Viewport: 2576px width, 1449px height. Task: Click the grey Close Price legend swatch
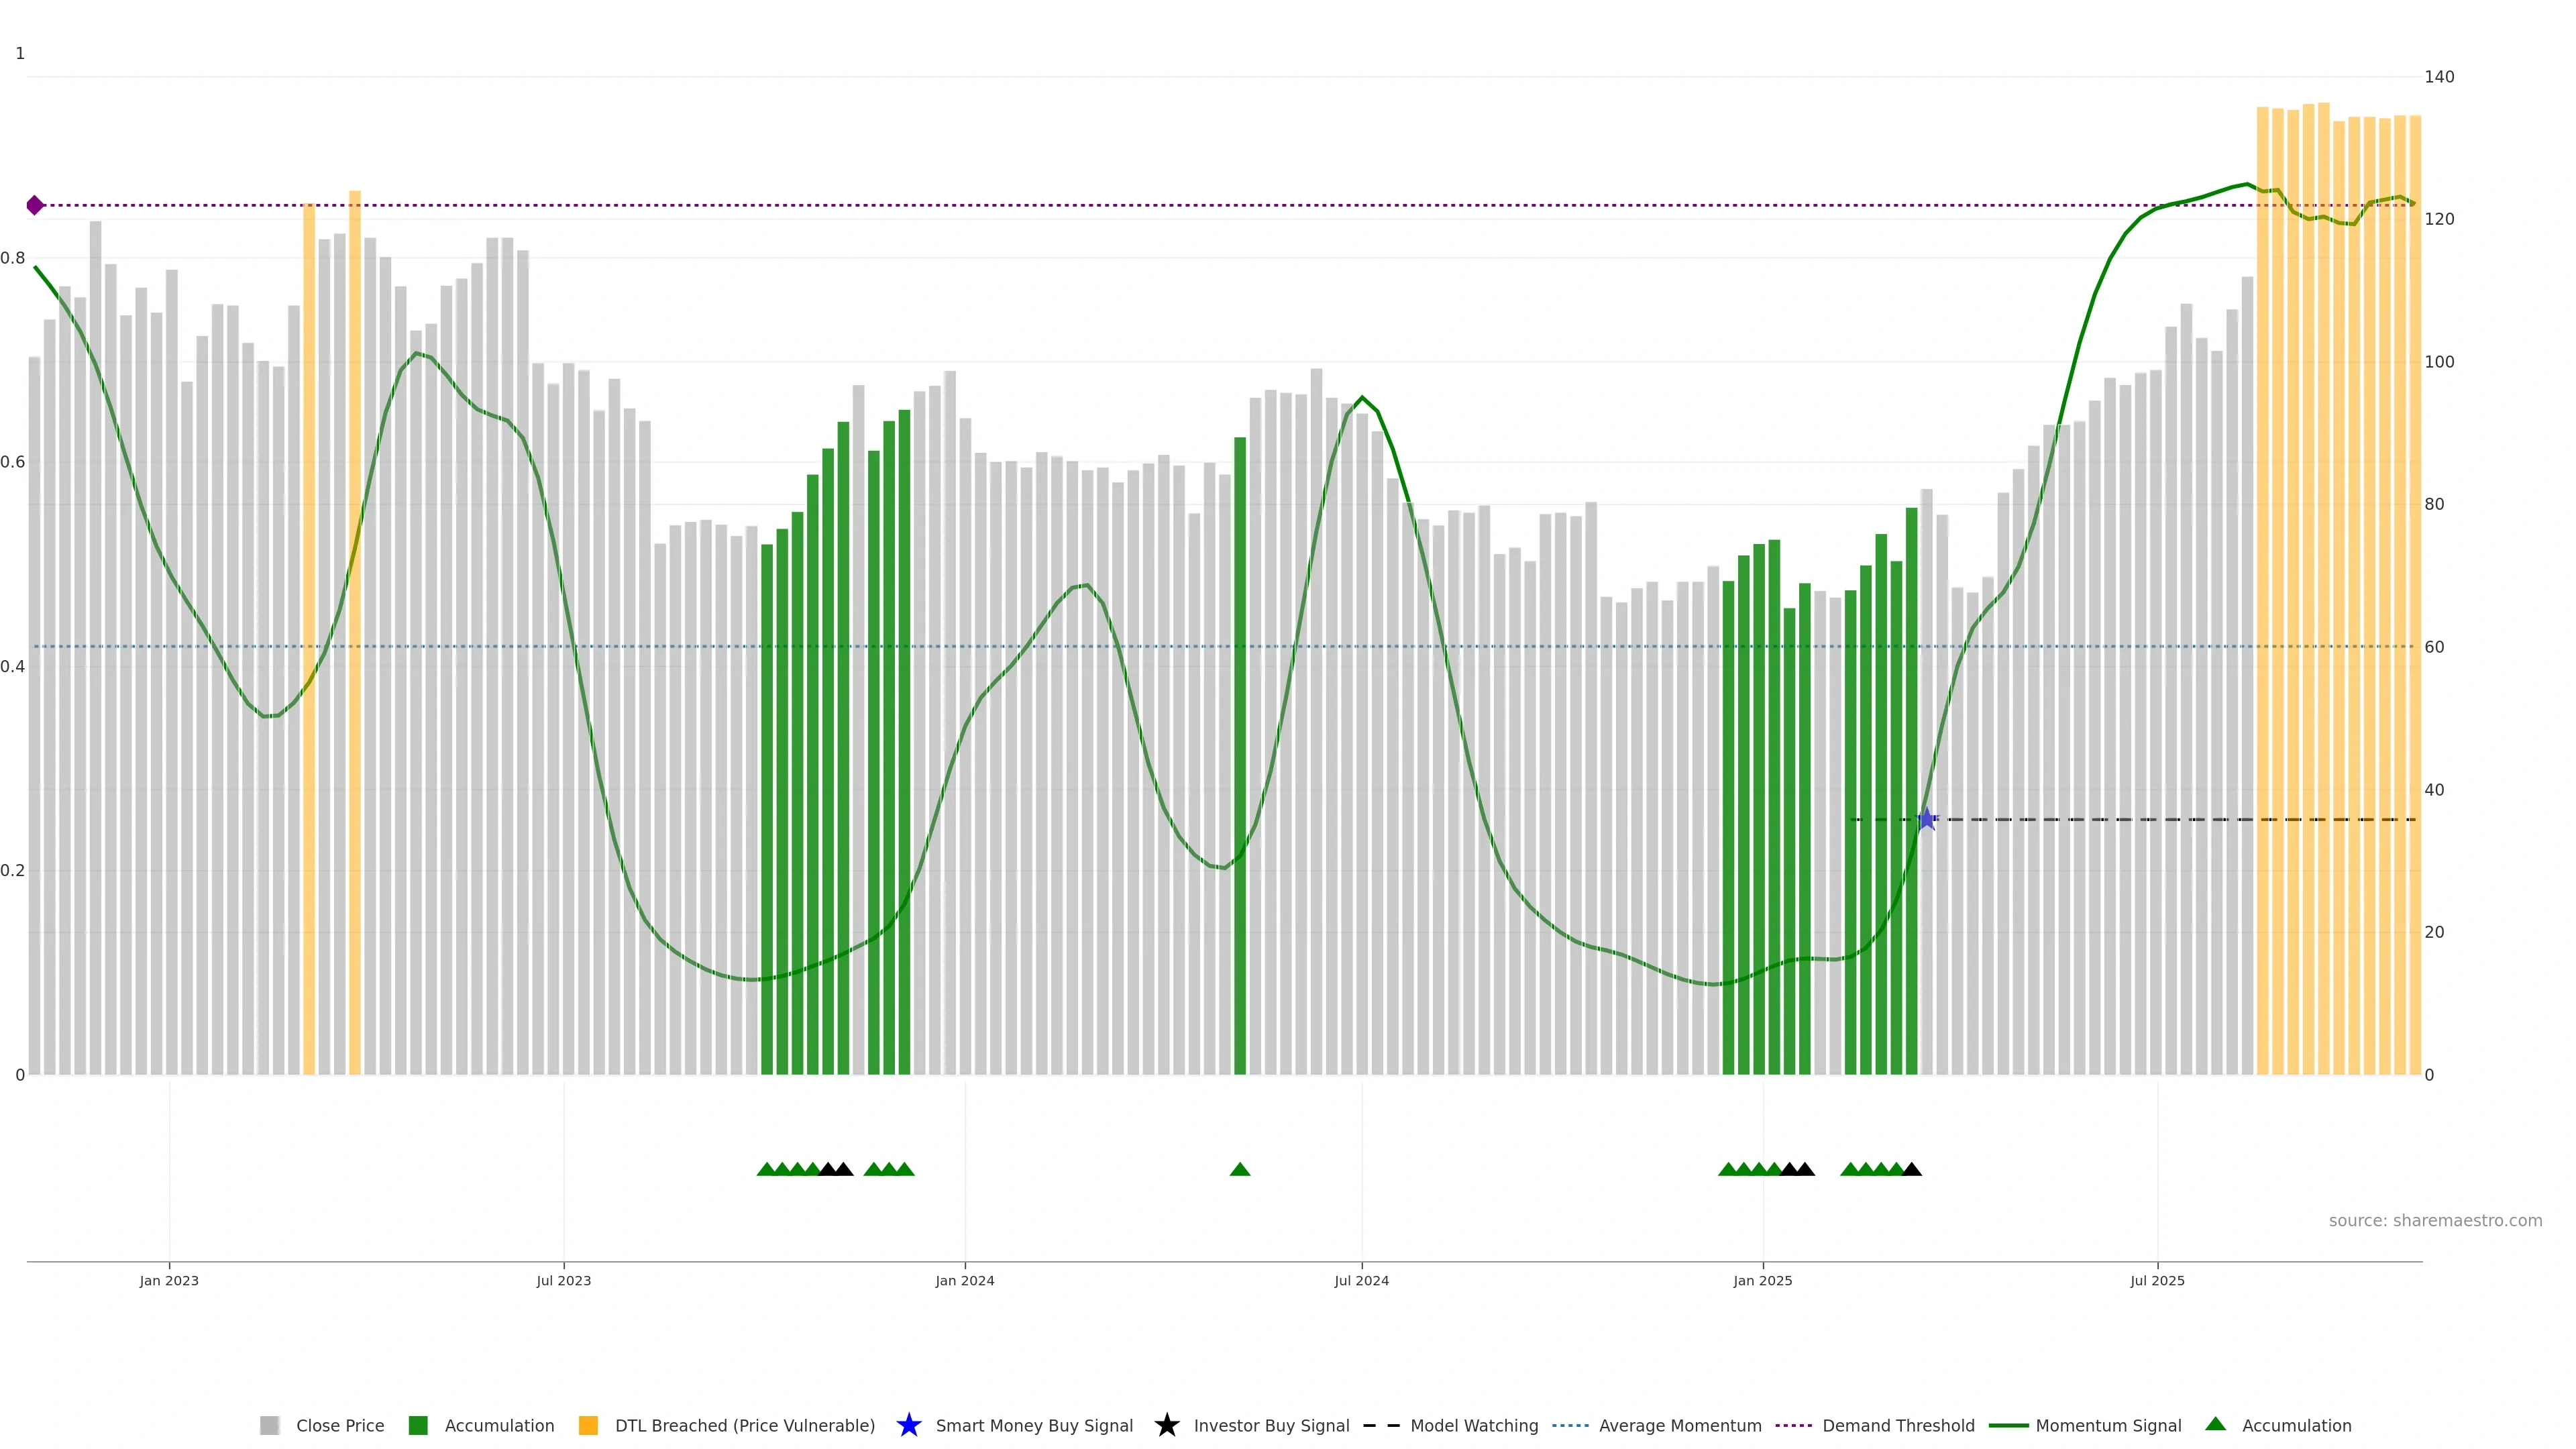[x=269, y=1425]
